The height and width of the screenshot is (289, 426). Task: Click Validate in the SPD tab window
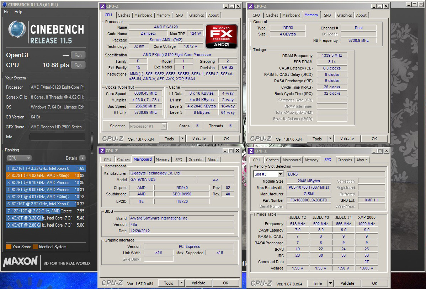tap(347, 283)
